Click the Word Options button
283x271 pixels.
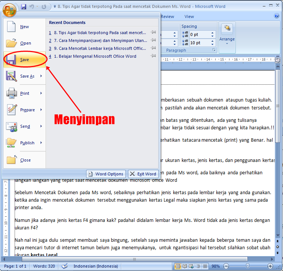[x=106, y=174]
